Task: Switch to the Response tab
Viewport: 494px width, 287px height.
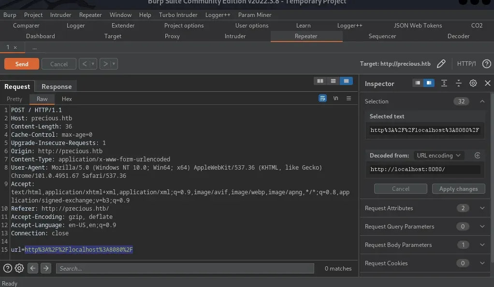Action: [57, 86]
